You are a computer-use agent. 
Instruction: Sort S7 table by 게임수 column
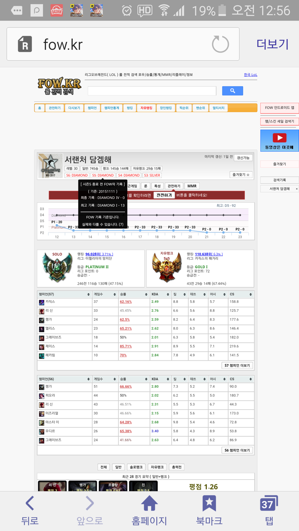[105, 294]
